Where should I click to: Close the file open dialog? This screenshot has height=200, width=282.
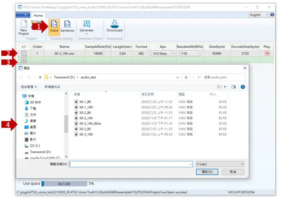click(x=245, y=68)
